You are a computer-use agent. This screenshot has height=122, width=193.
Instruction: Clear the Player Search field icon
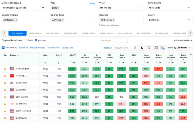(135, 48)
